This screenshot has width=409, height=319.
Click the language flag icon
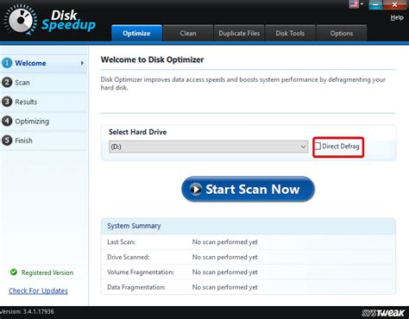pyautogui.click(x=354, y=4)
